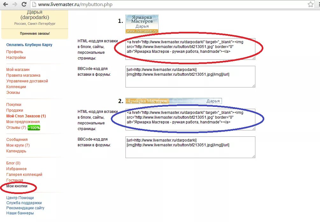Open the Гостиная link
Screen dimensions: 320x222
[15, 180]
